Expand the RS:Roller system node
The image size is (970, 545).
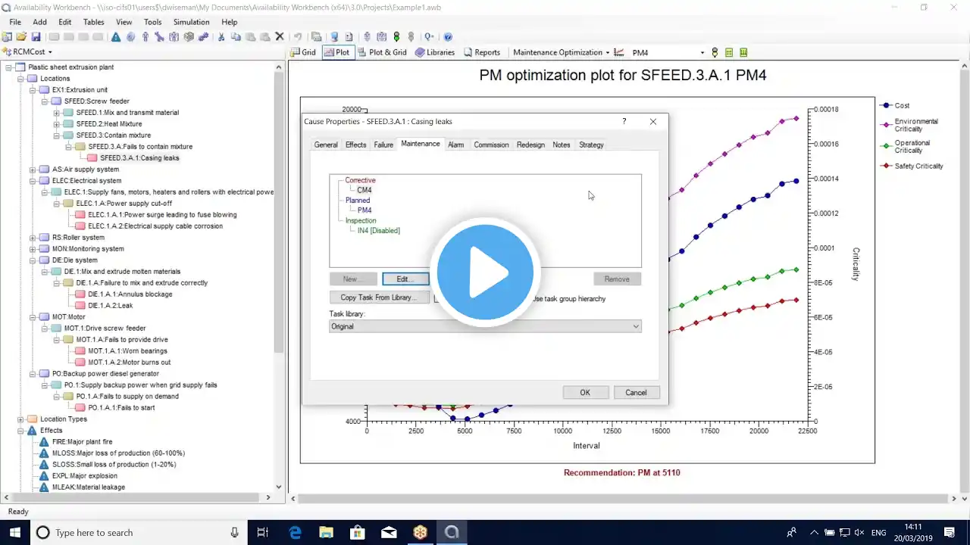coord(33,238)
